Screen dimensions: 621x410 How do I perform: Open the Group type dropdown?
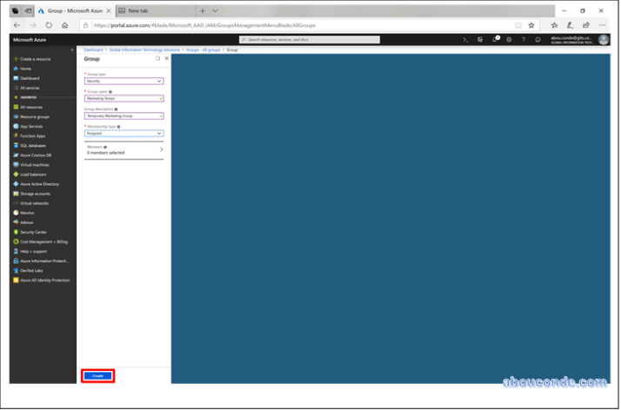pos(124,81)
